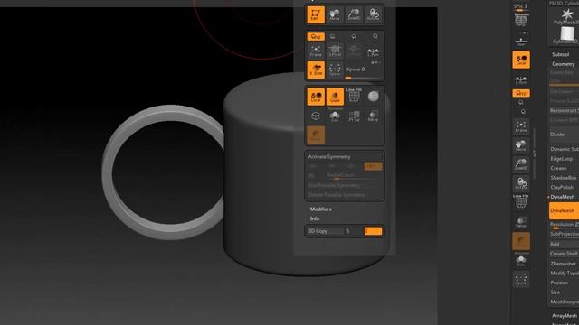
Task: Click the Divide button
Action: pos(564,135)
